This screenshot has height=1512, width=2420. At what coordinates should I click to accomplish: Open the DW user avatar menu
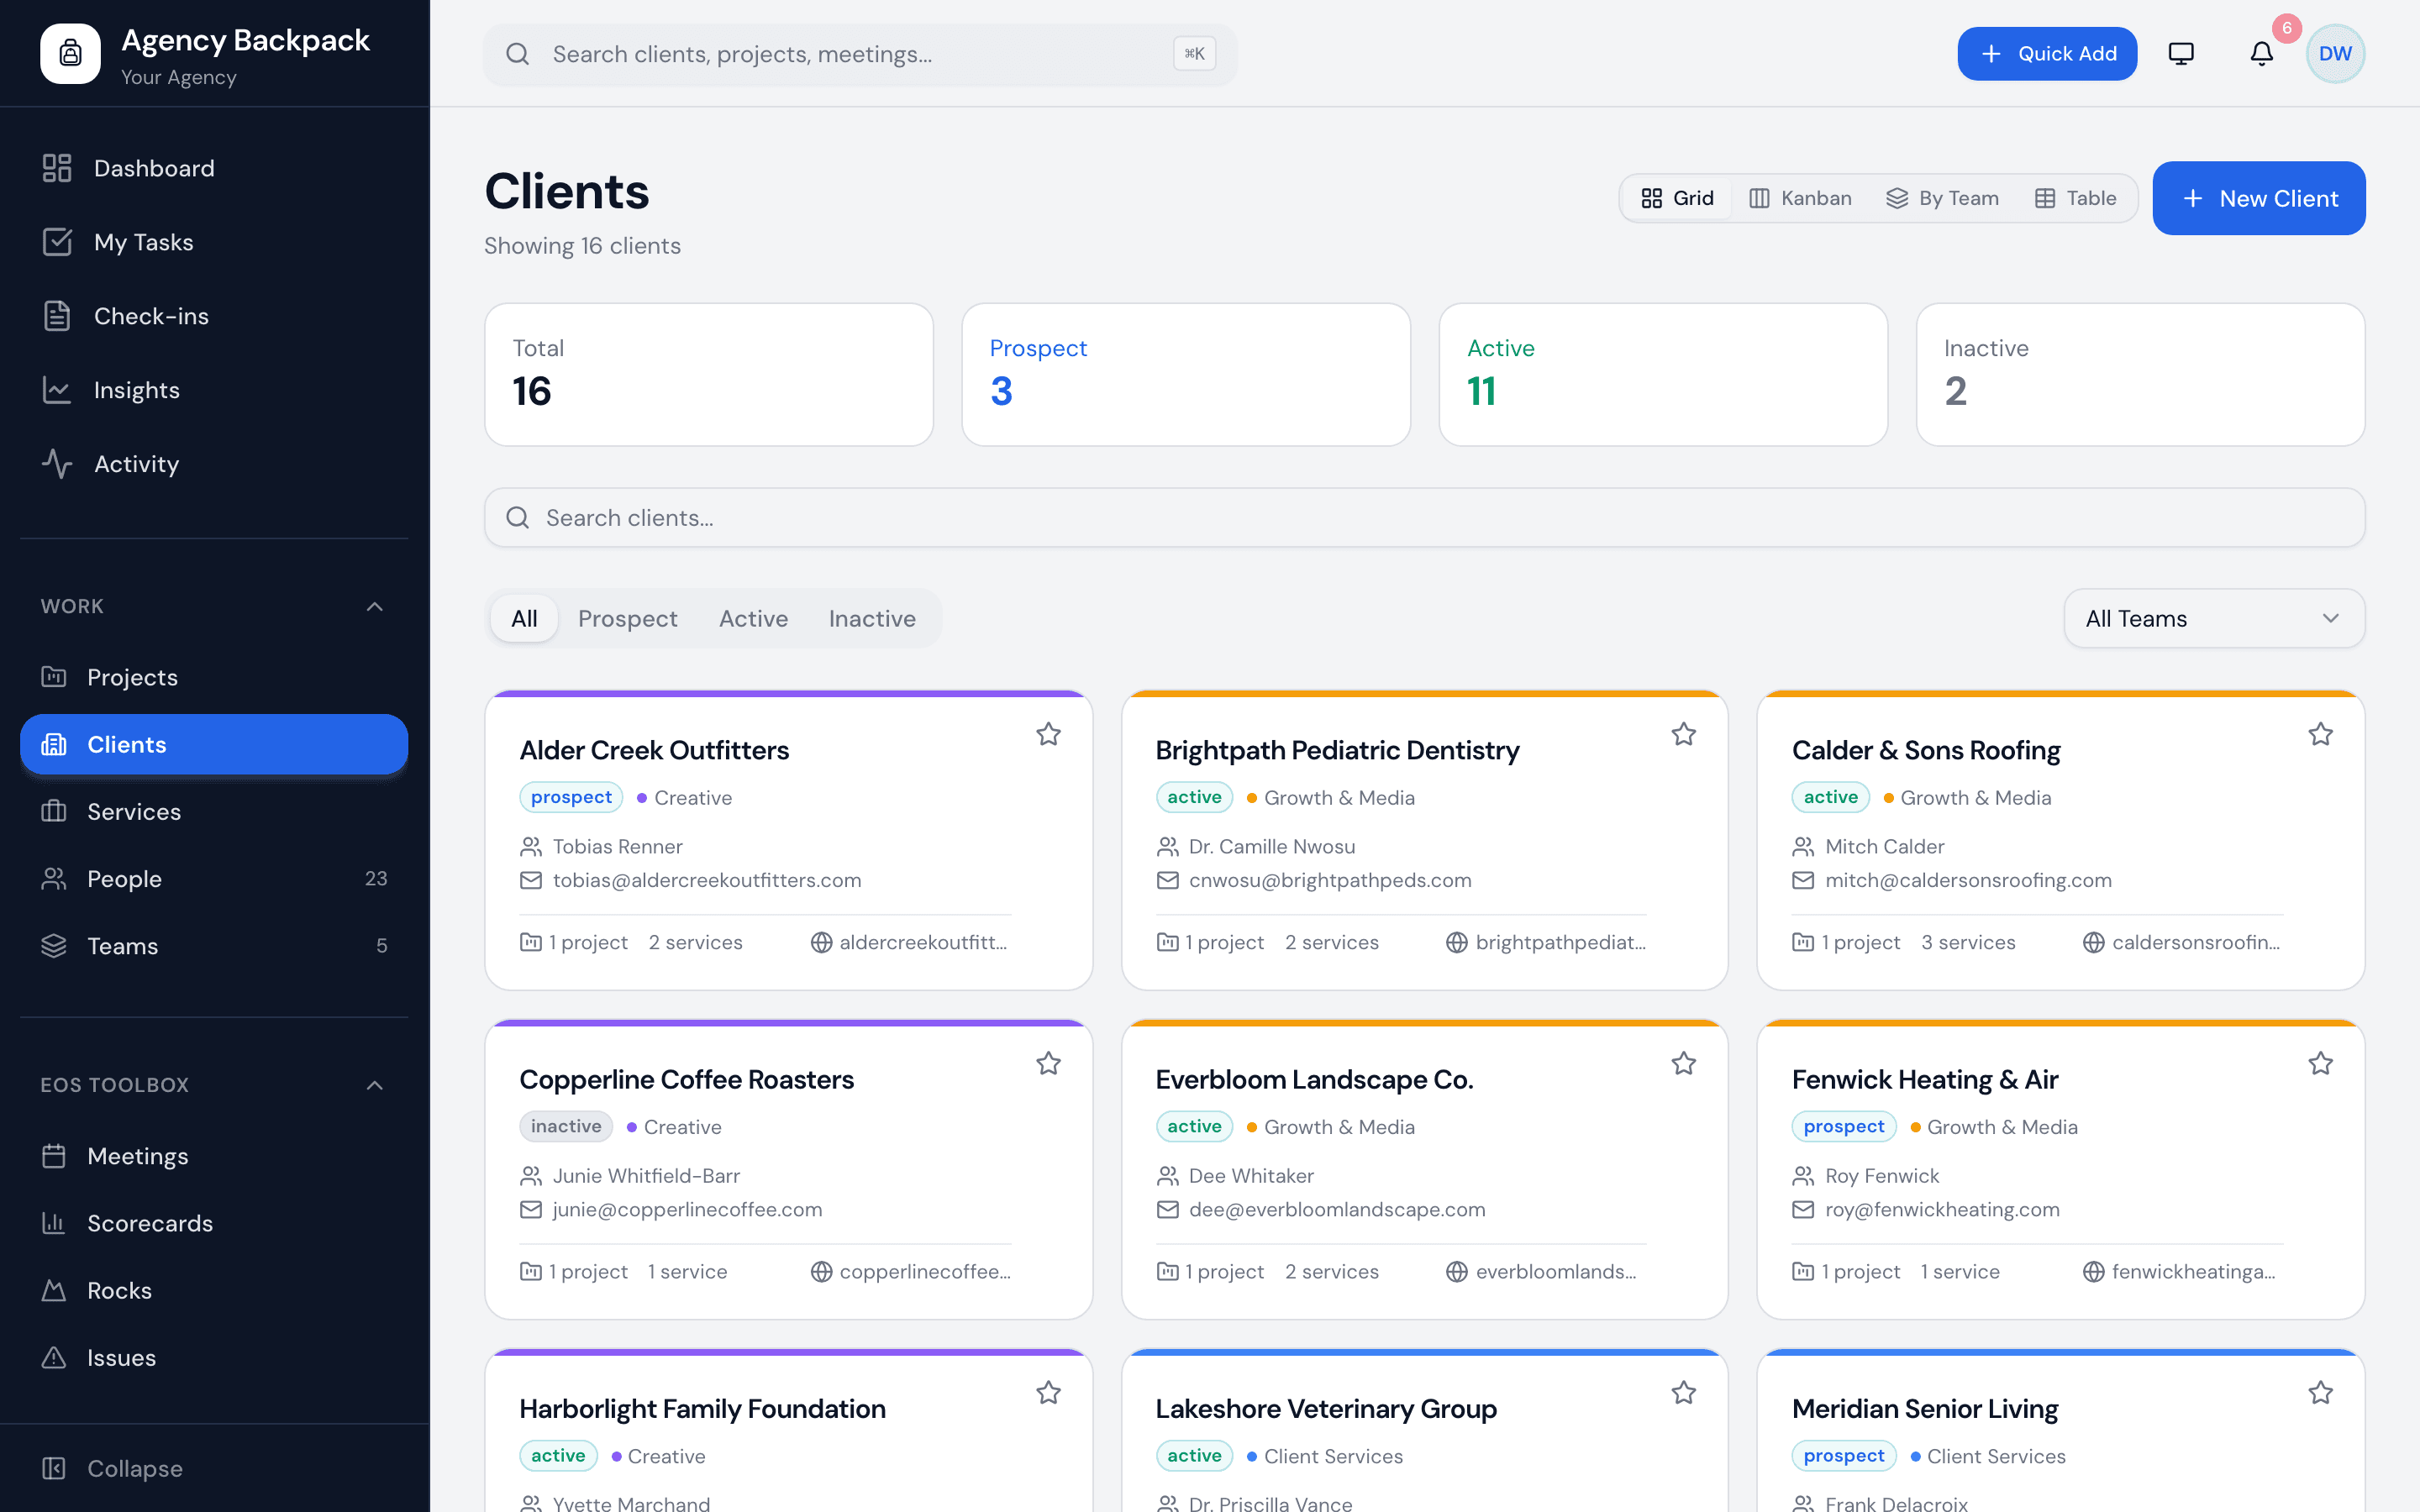coord(2335,53)
